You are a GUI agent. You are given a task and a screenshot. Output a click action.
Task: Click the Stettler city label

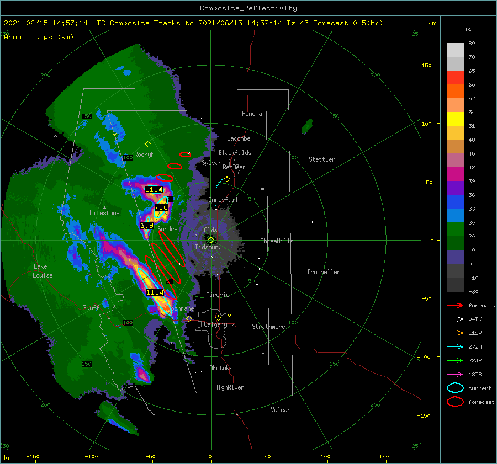click(322, 159)
